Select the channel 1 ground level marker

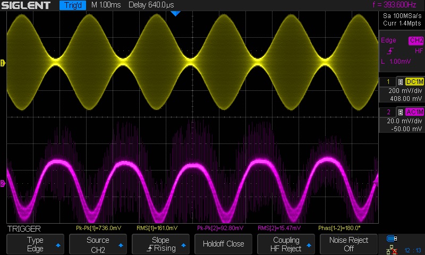click(3, 63)
